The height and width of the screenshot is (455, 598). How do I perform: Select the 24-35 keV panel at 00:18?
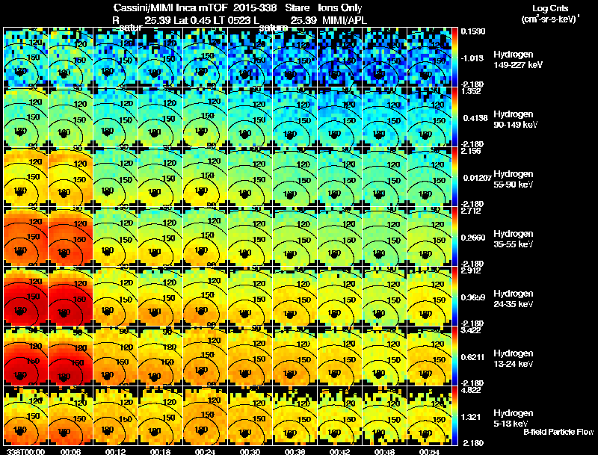point(160,296)
